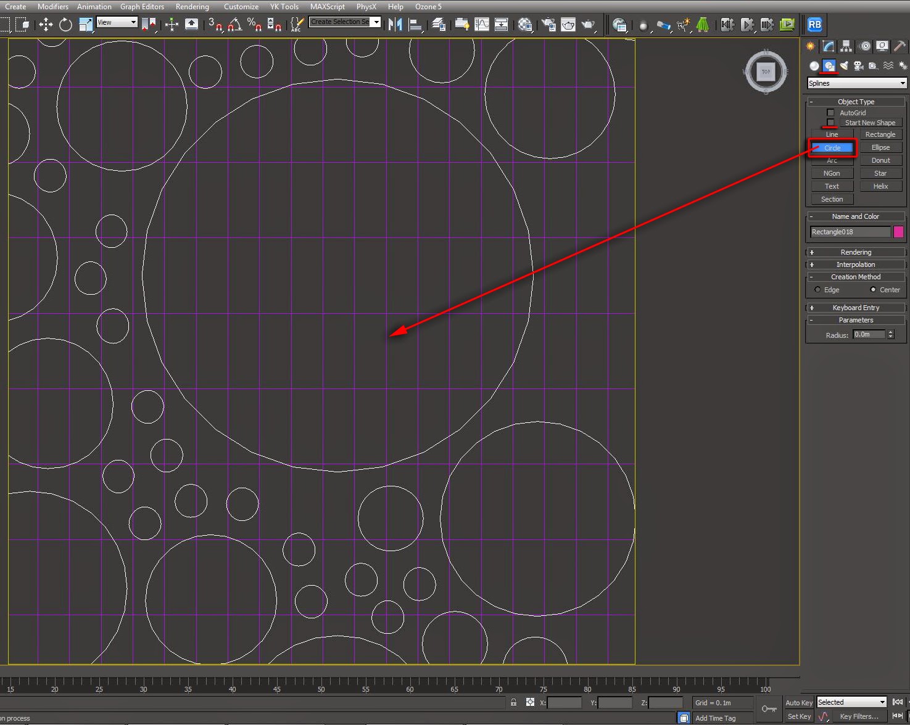Open the Customize menu
Image resolution: width=910 pixels, height=725 pixels.
241,7
